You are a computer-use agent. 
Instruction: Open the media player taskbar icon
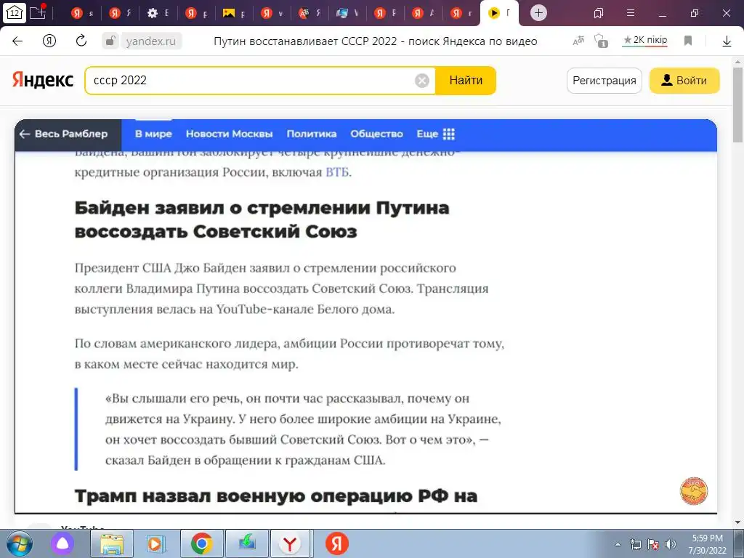coord(155,544)
